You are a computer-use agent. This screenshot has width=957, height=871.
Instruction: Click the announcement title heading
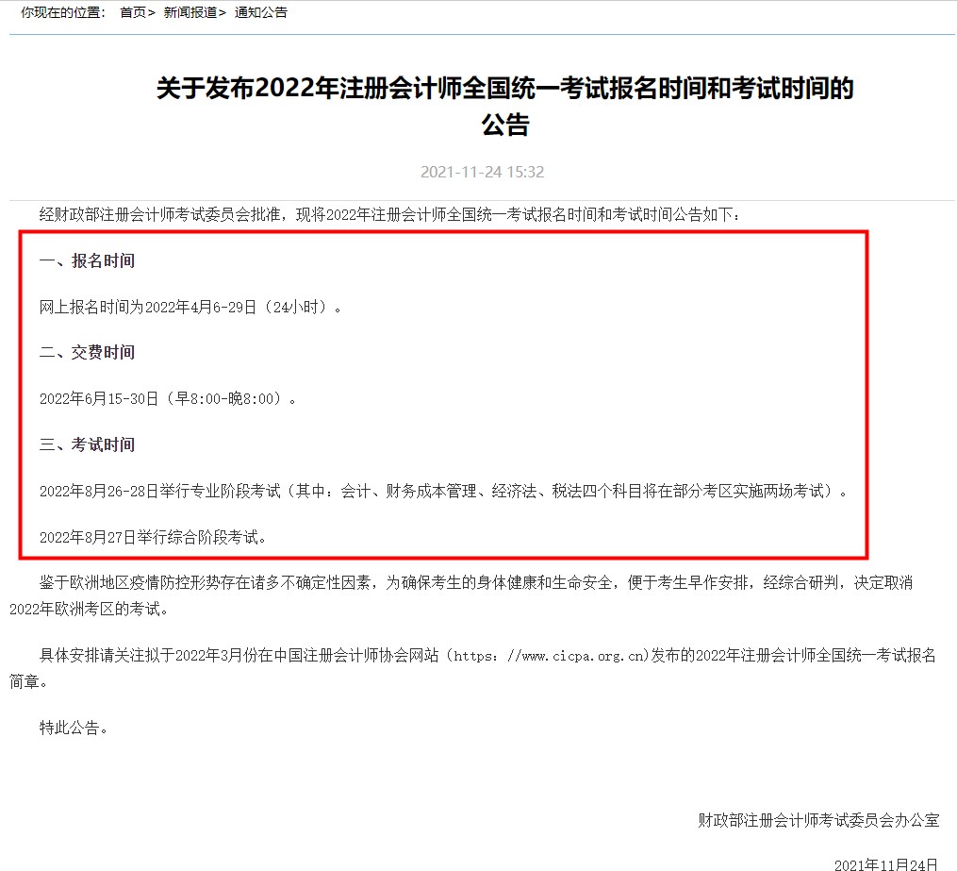pos(504,107)
